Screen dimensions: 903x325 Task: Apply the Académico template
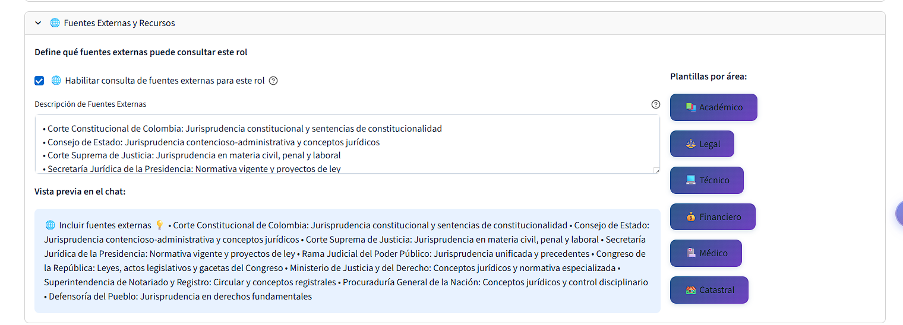pyautogui.click(x=713, y=107)
